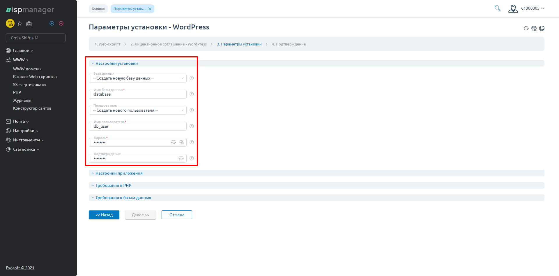Expand all menu sections with plus icon
The height and width of the screenshot is (276, 559).
(x=52, y=23)
